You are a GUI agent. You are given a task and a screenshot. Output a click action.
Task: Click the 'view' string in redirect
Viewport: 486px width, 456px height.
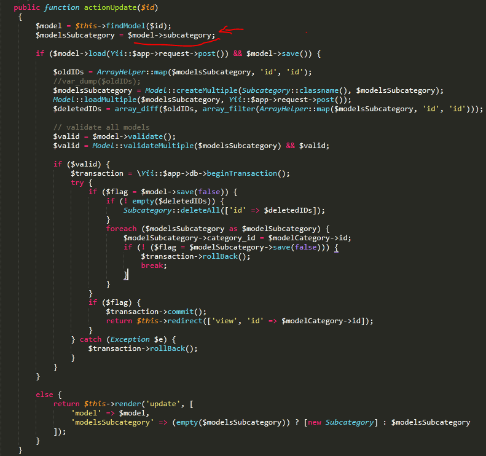[x=224, y=321]
